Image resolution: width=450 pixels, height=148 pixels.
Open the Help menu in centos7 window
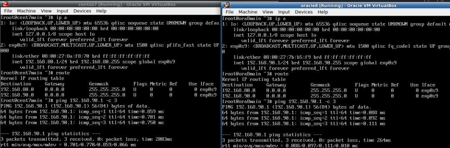point(102,11)
